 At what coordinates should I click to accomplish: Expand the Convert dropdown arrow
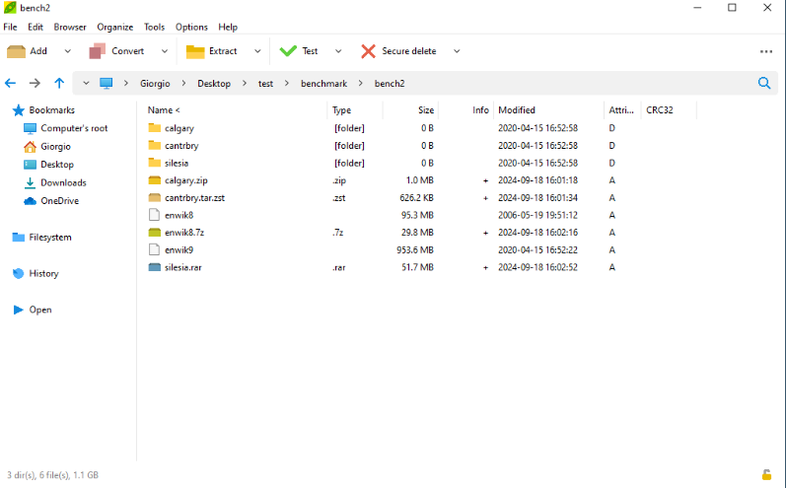165,51
